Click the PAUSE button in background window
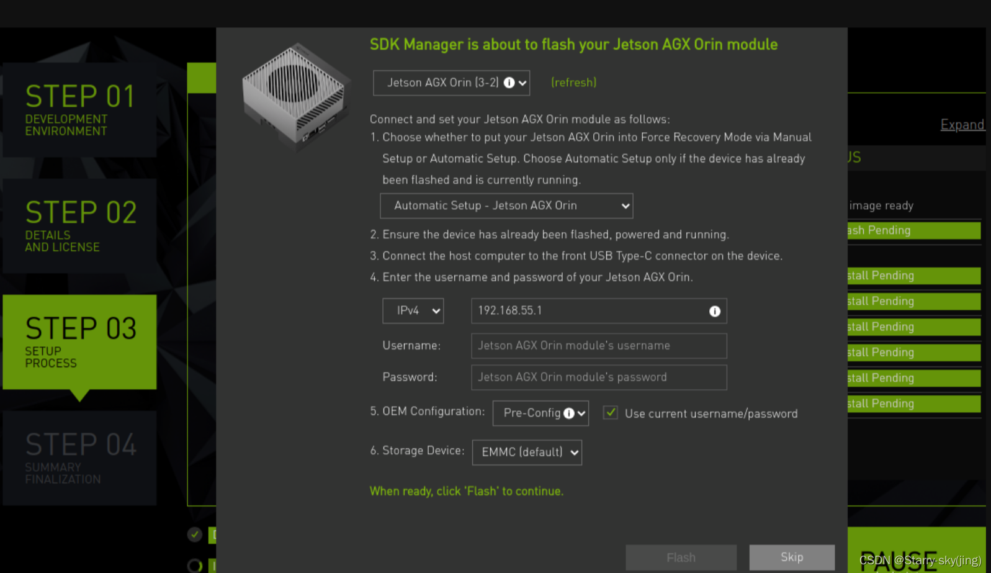Screen dimensions: 991x573 [917, 551]
